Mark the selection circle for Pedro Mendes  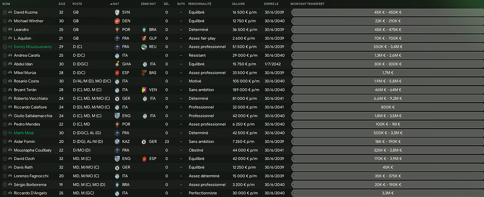[5, 124]
